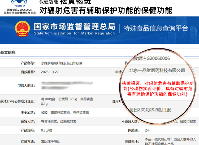199x145 pixels.
Task: Click the blurred applicant address value
Action: point(67,86)
